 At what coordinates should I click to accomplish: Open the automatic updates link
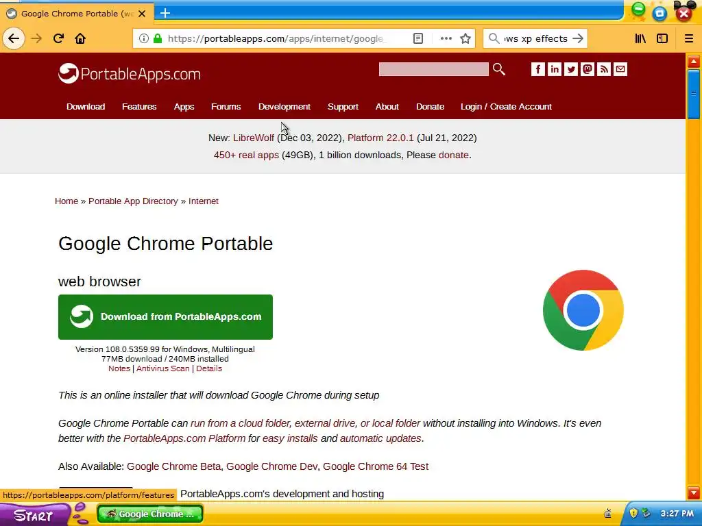pyautogui.click(x=380, y=438)
